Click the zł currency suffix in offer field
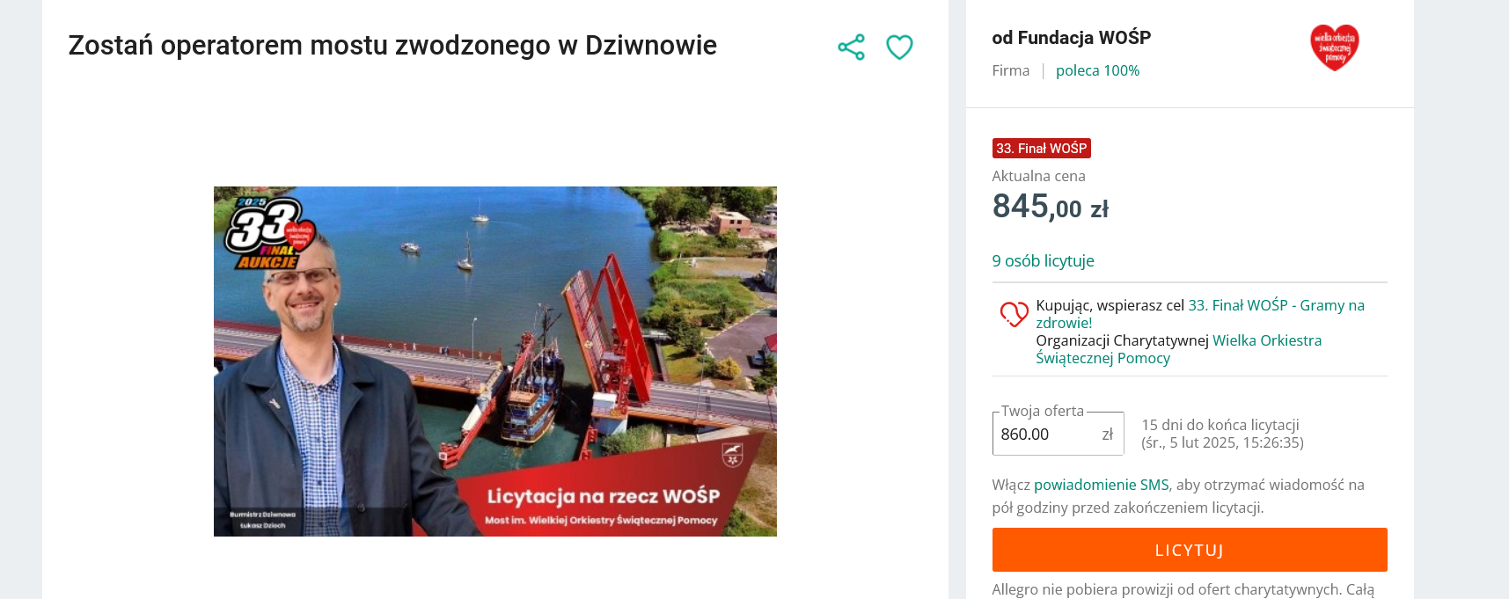The height and width of the screenshot is (599, 1509). pyautogui.click(x=1107, y=435)
